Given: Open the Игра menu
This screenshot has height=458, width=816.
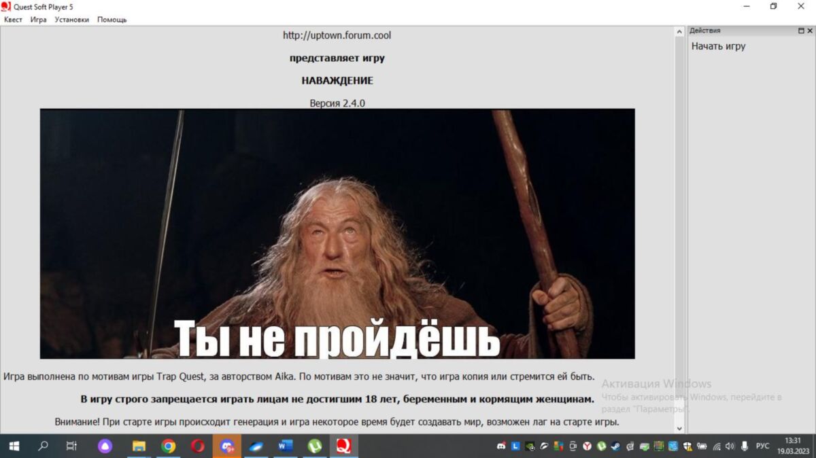Looking at the screenshot, I should point(38,20).
